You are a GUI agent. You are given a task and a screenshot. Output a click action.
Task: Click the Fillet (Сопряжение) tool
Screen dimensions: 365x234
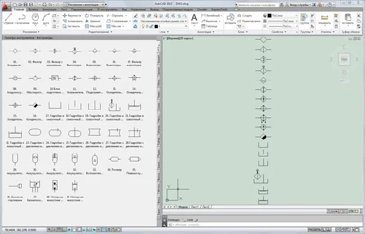coord(117,21)
